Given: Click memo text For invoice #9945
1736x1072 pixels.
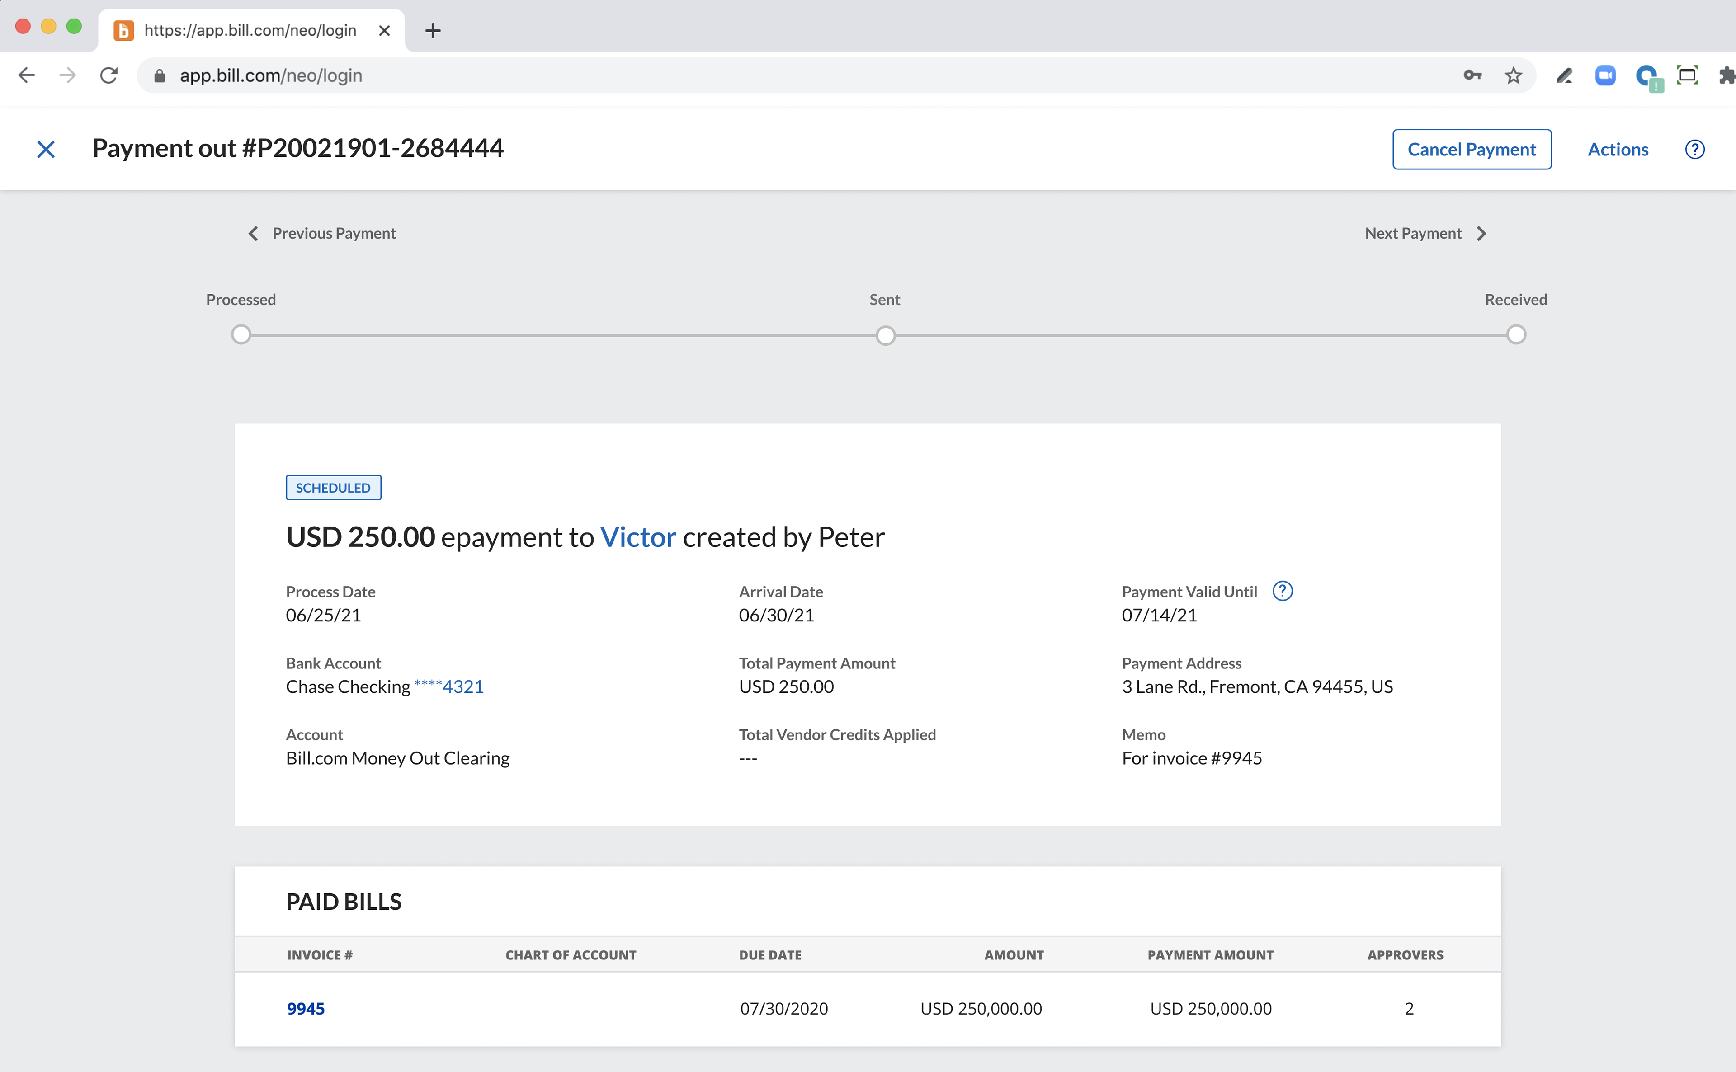Looking at the screenshot, I should [x=1191, y=758].
